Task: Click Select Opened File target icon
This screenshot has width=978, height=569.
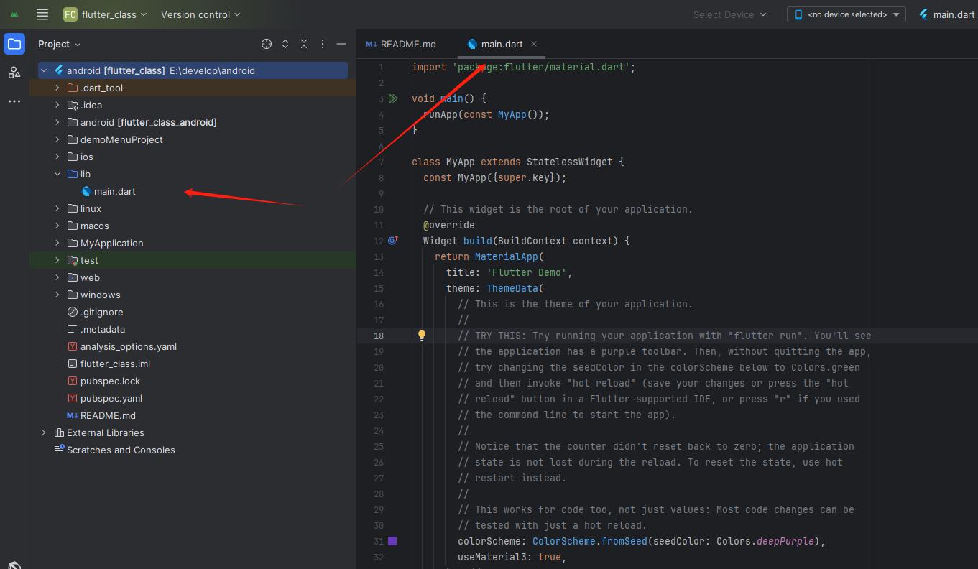Action: click(x=267, y=44)
